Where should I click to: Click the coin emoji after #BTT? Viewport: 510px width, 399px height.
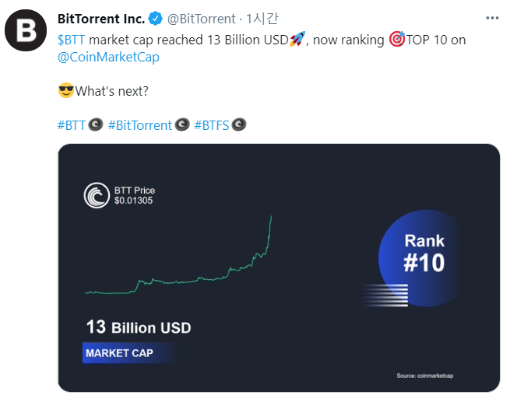[x=96, y=124]
